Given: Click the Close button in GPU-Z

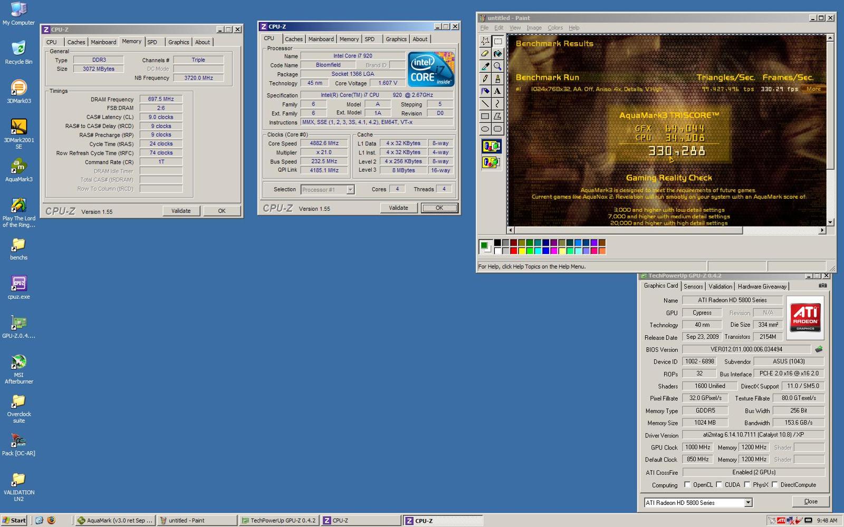Looking at the screenshot, I should tap(811, 502).
